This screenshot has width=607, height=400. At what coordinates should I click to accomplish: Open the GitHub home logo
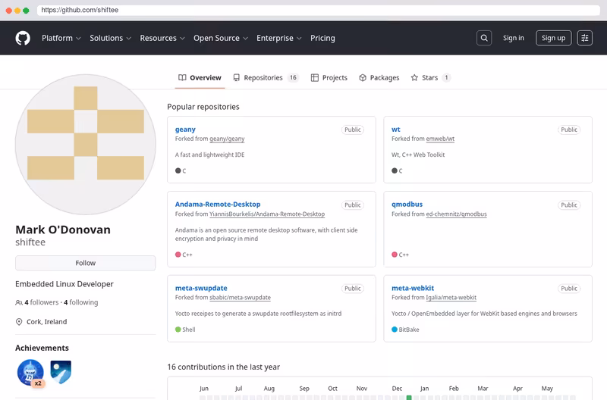23,38
